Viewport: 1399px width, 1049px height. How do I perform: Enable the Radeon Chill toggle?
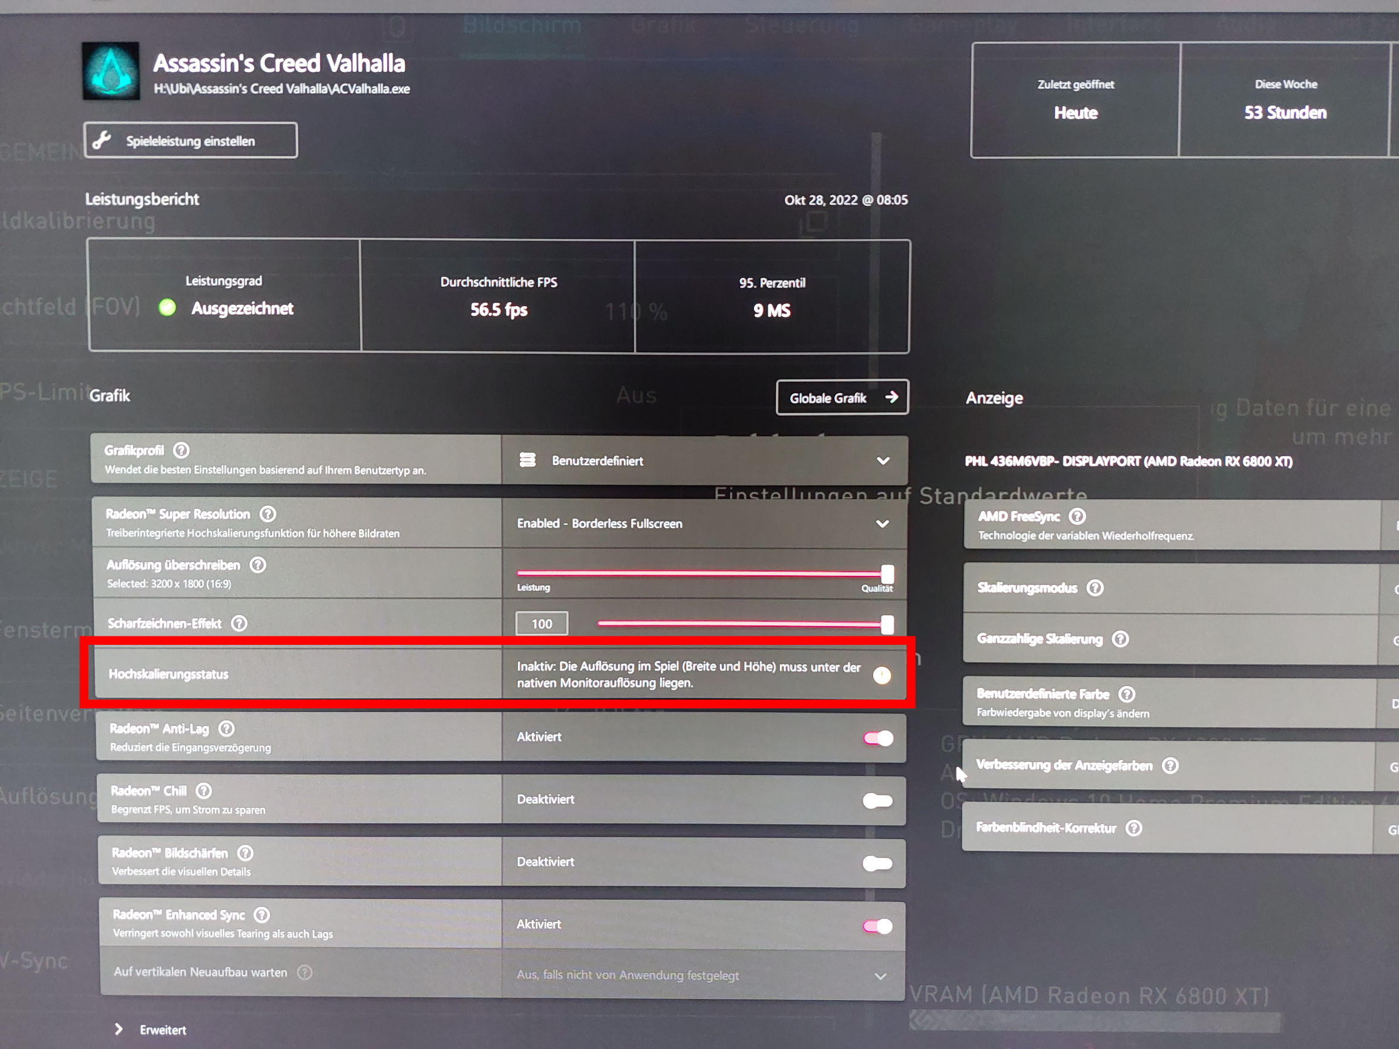[878, 800]
